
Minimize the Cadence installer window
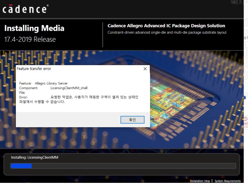click(234, 2)
